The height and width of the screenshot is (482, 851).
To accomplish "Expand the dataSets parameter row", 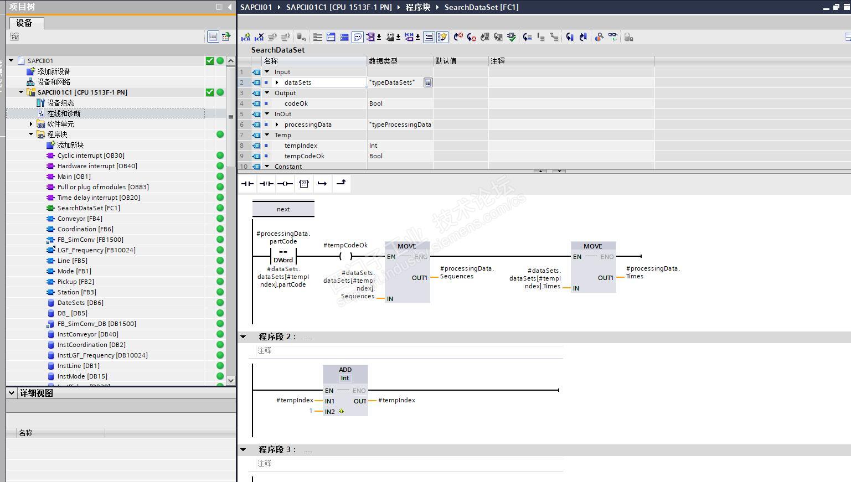I will tap(277, 82).
